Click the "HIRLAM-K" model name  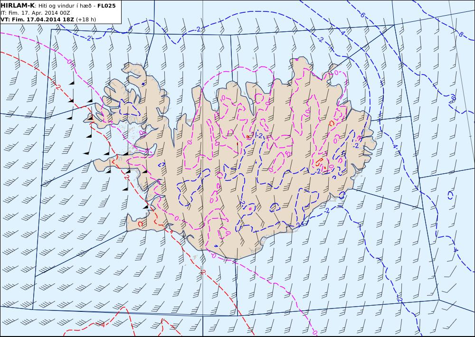[x=18, y=6]
